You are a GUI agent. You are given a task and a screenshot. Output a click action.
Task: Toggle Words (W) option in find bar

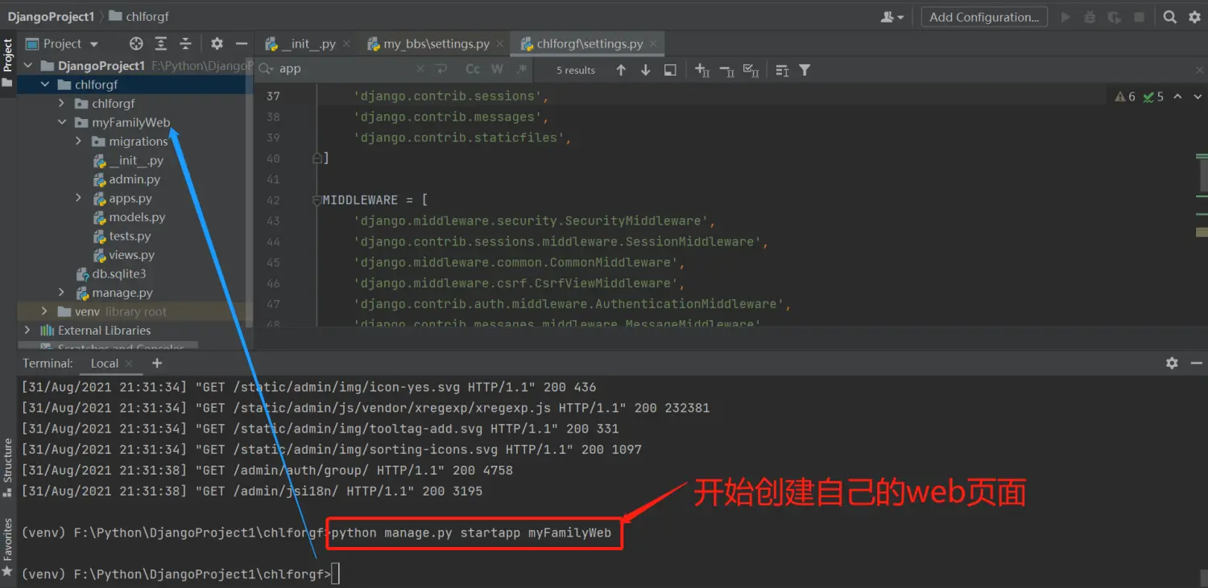click(497, 69)
